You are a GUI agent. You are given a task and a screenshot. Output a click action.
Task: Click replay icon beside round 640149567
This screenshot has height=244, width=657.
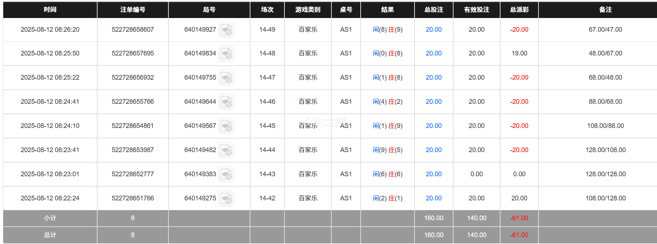(226, 126)
